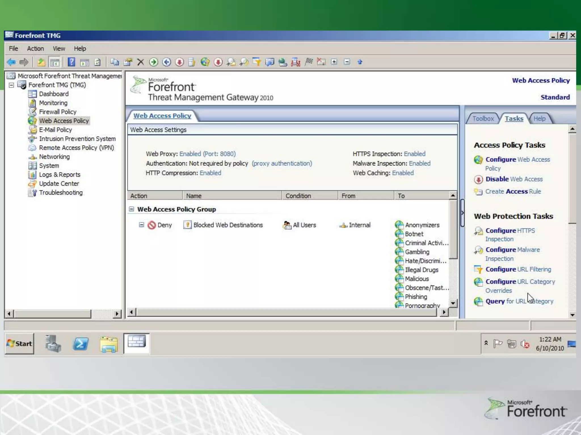Click the Logs & Reports icon
This screenshot has height=435, width=581.
click(x=32, y=175)
